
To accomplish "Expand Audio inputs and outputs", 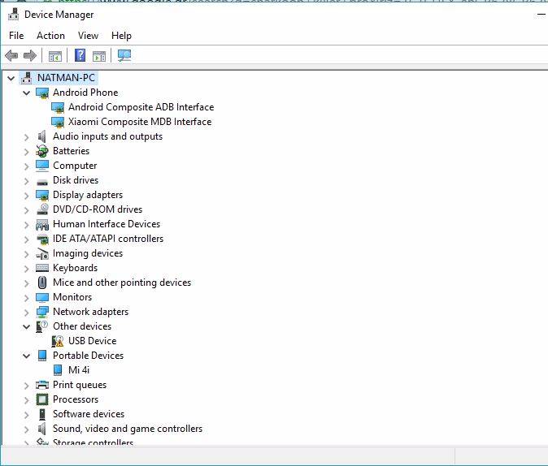I will tap(27, 137).
